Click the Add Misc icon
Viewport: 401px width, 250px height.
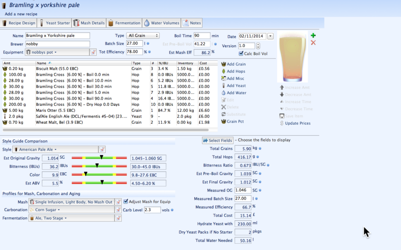tap(224, 78)
